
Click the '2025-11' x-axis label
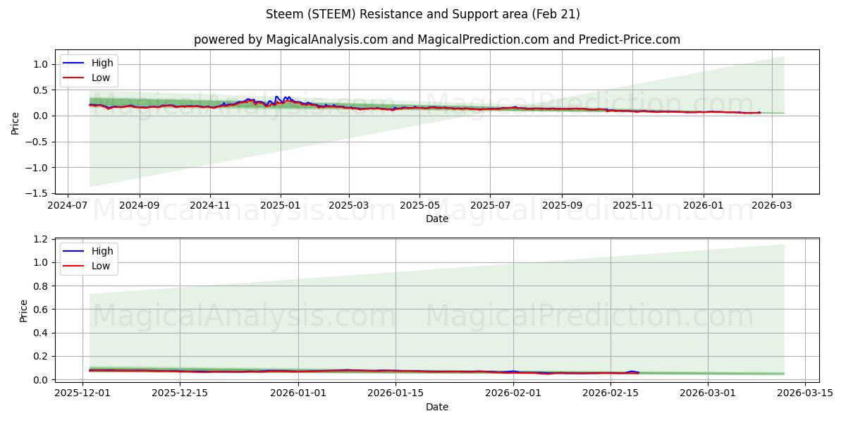(632, 206)
